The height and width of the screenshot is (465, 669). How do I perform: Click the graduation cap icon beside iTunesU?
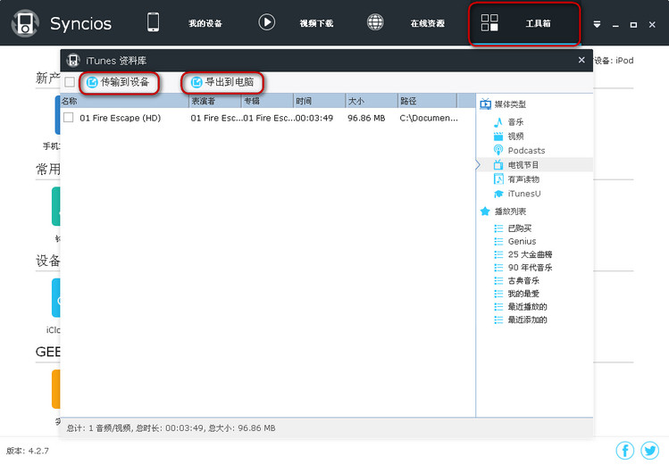coord(498,194)
